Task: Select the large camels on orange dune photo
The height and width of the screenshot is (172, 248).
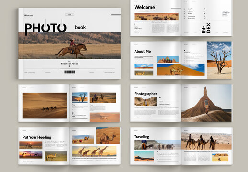Action: (180, 70)
